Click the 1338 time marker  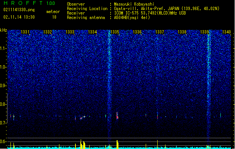(x=182, y=32)
